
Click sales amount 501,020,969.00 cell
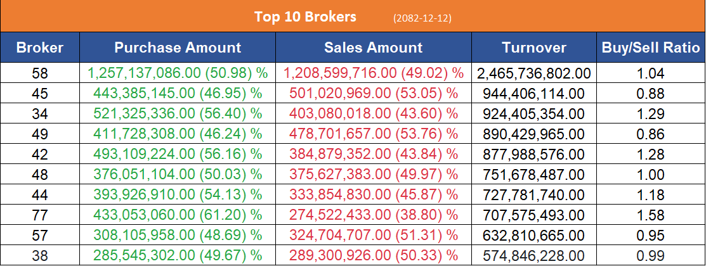point(373,94)
